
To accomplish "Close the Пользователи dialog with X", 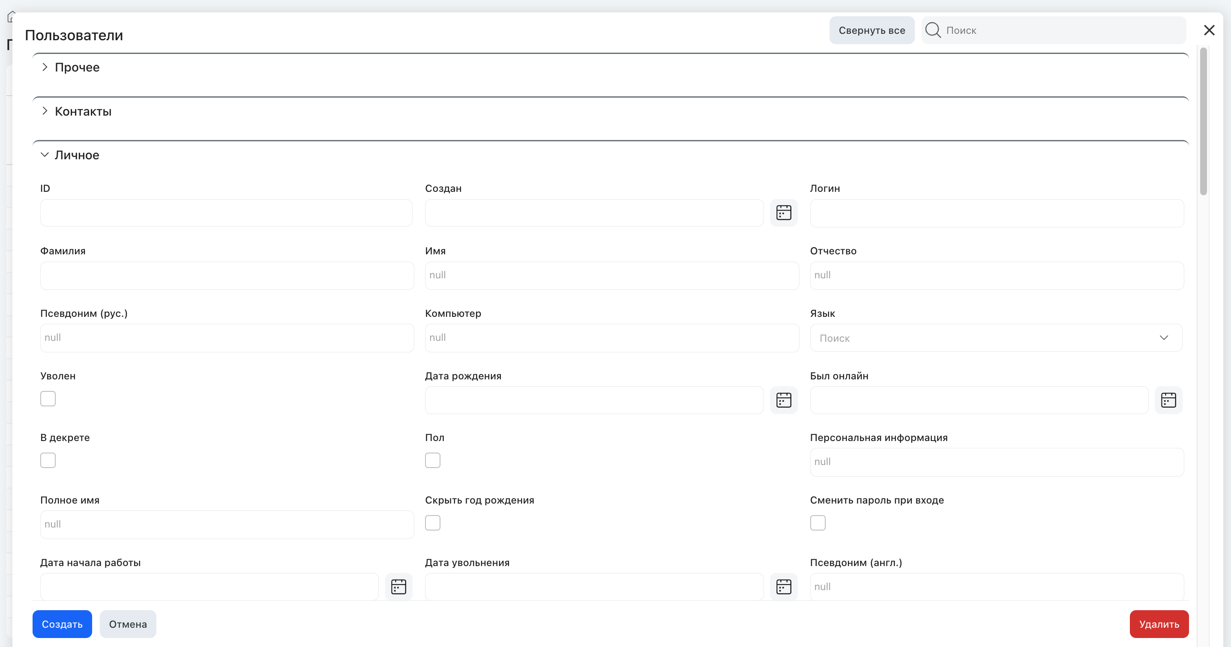I will [1209, 30].
